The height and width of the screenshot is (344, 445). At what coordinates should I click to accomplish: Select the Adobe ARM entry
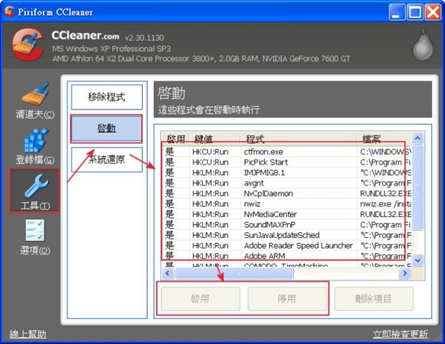pyautogui.click(x=286, y=256)
